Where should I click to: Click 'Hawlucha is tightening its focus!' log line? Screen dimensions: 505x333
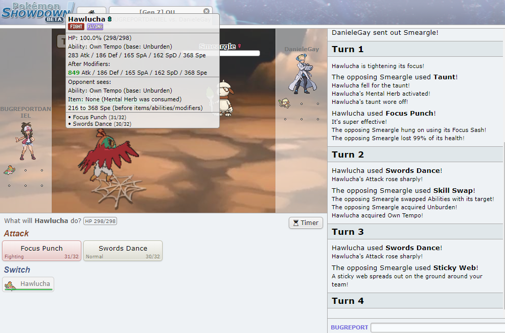click(x=378, y=66)
